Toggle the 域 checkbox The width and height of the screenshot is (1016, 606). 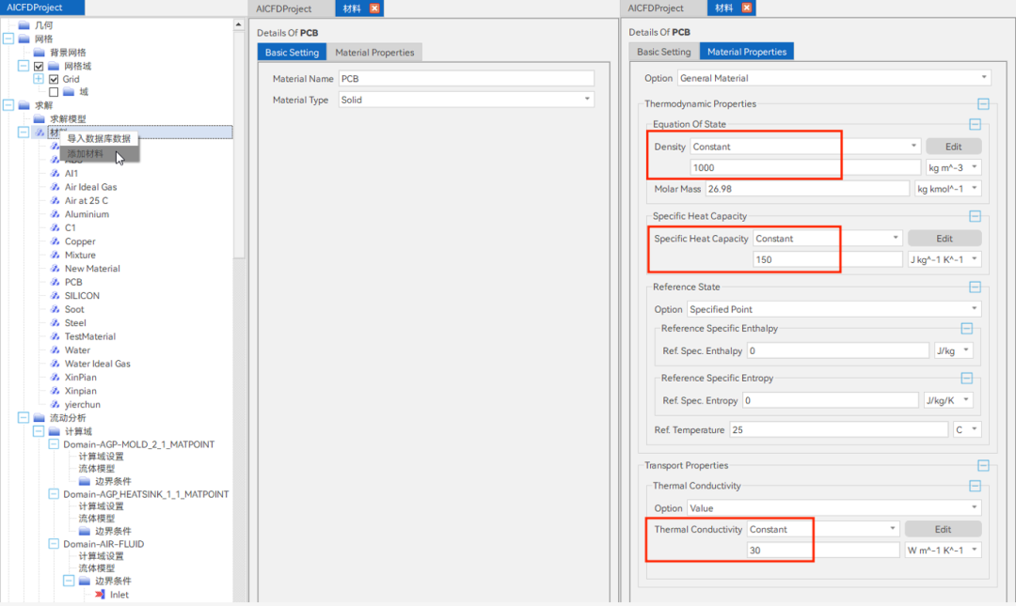coord(54,93)
